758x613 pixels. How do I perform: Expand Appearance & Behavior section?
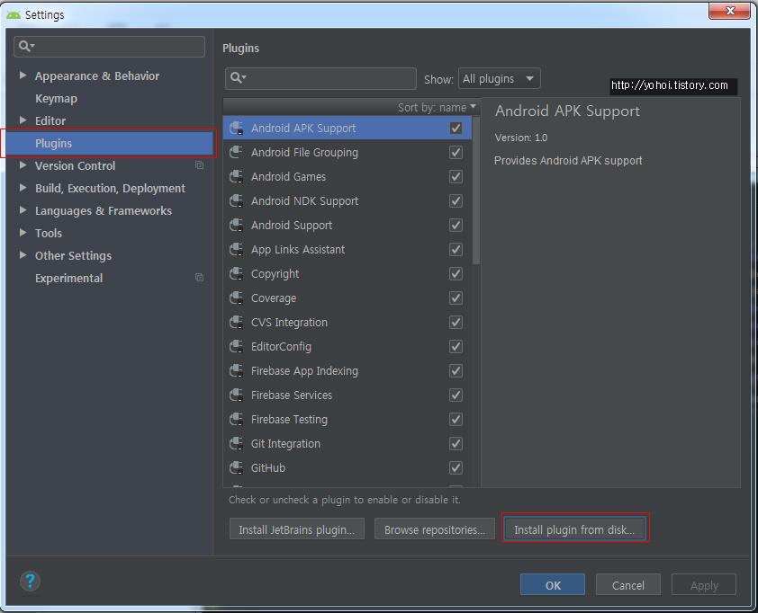pos(23,76)
